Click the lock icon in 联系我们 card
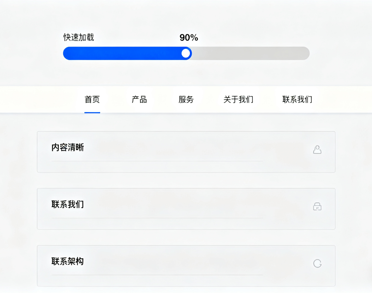This screenshot has height=293, width=372. point(317,206)
